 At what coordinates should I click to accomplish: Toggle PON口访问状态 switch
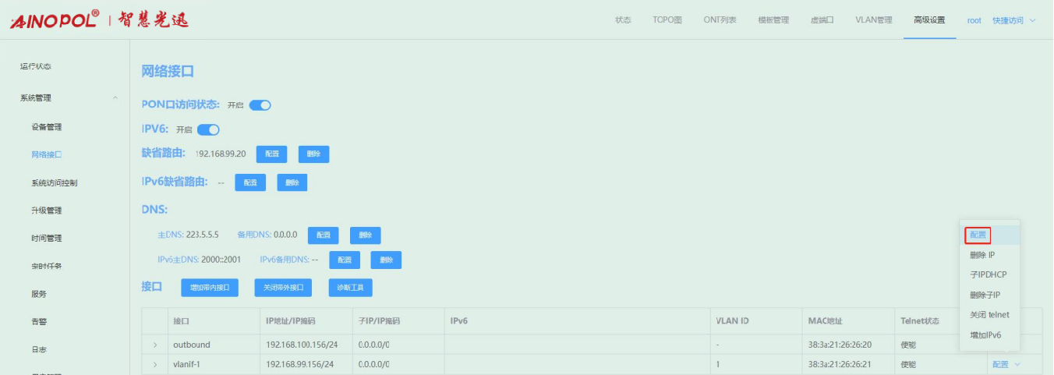(260, 105)
